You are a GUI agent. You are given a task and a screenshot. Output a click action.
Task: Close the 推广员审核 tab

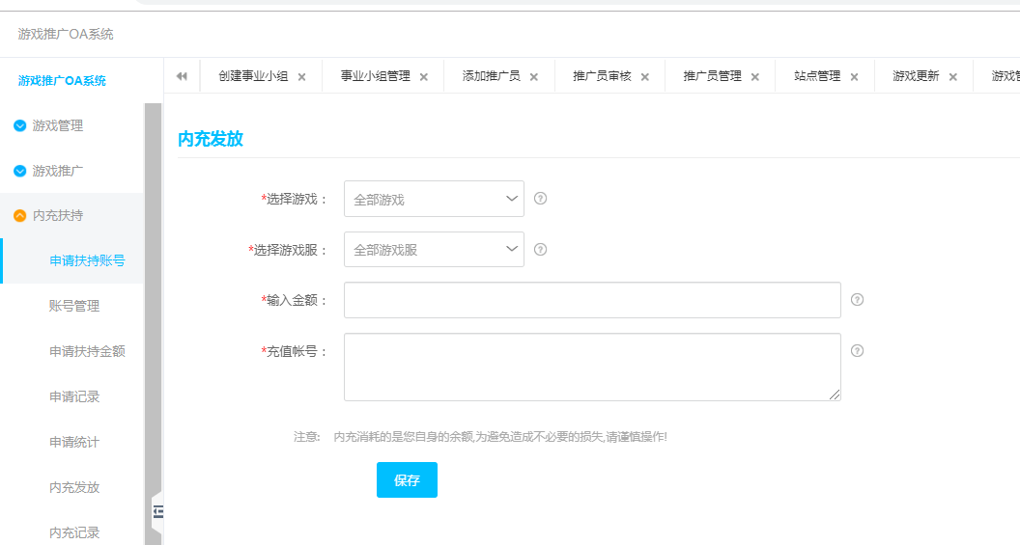pos(645,77)
